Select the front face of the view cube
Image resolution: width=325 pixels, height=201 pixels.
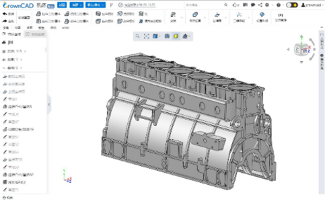[x=304, y=50]
